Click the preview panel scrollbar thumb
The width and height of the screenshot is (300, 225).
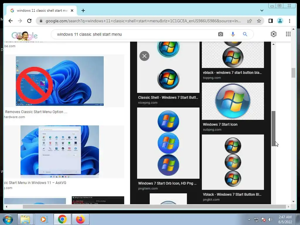(x=273, y=129)
